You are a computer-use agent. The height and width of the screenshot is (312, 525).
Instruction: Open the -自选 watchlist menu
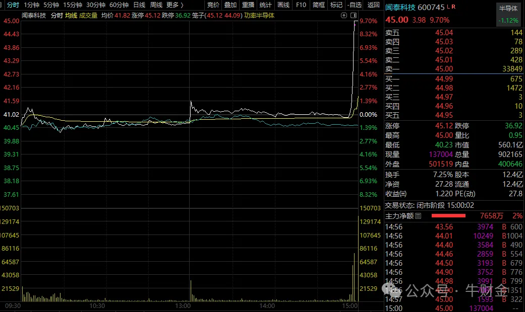click(x=355, y=5)
